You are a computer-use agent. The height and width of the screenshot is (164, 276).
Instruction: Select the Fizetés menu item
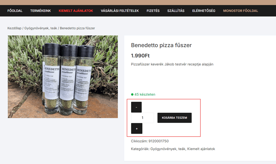(153, 11)
